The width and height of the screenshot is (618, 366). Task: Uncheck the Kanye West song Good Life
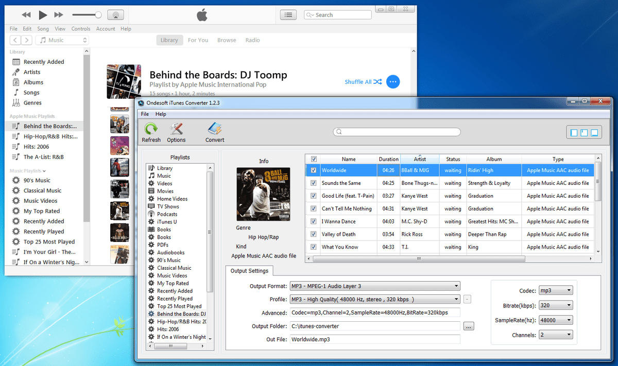pyautogui.click(x=313, y=196)
